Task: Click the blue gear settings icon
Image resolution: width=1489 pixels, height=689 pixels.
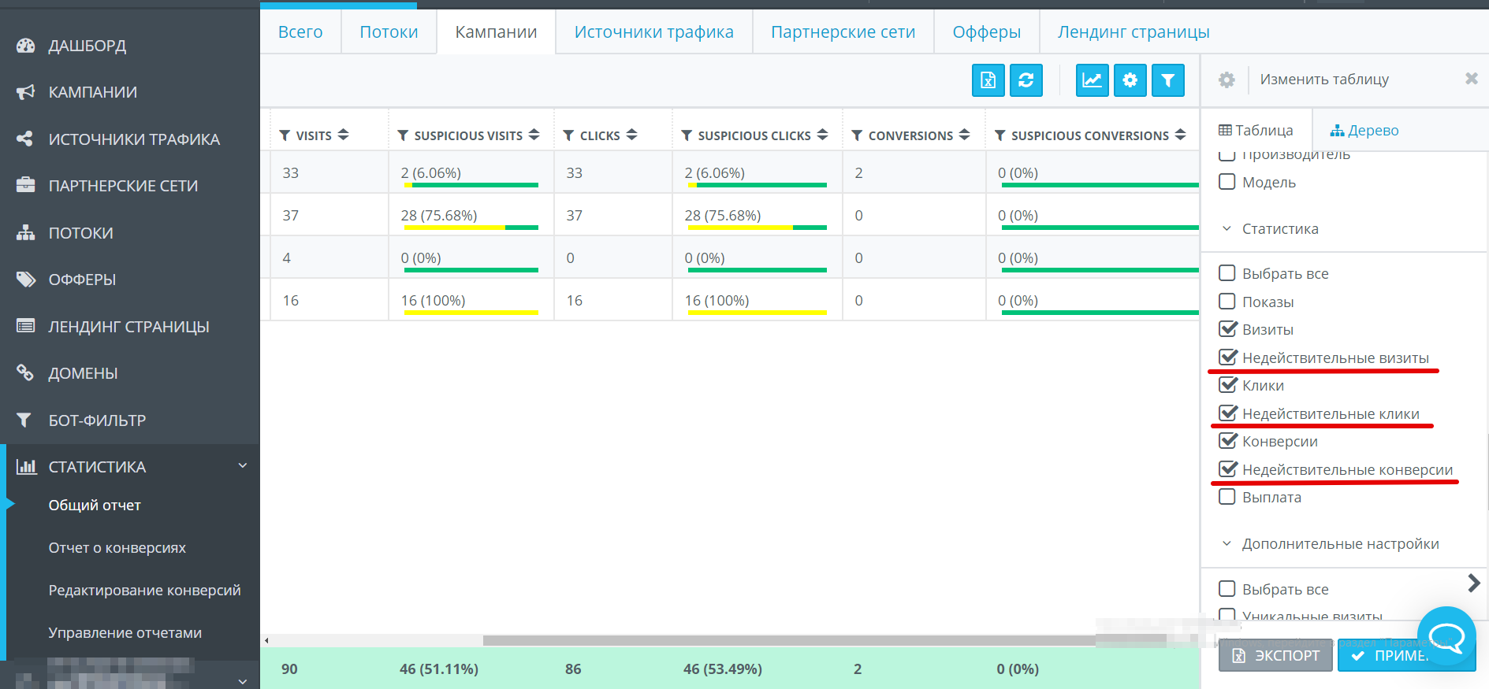Action: tap(1130, 80)
